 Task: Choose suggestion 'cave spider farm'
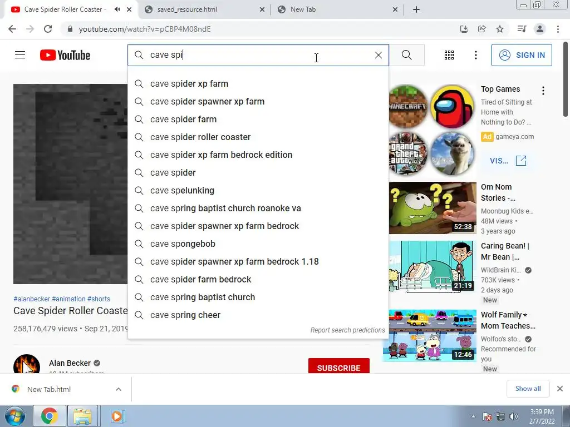258,120
